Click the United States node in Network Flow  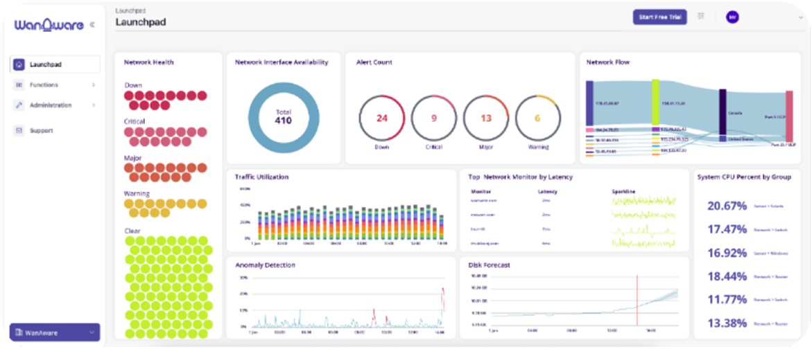pos(723,139)
